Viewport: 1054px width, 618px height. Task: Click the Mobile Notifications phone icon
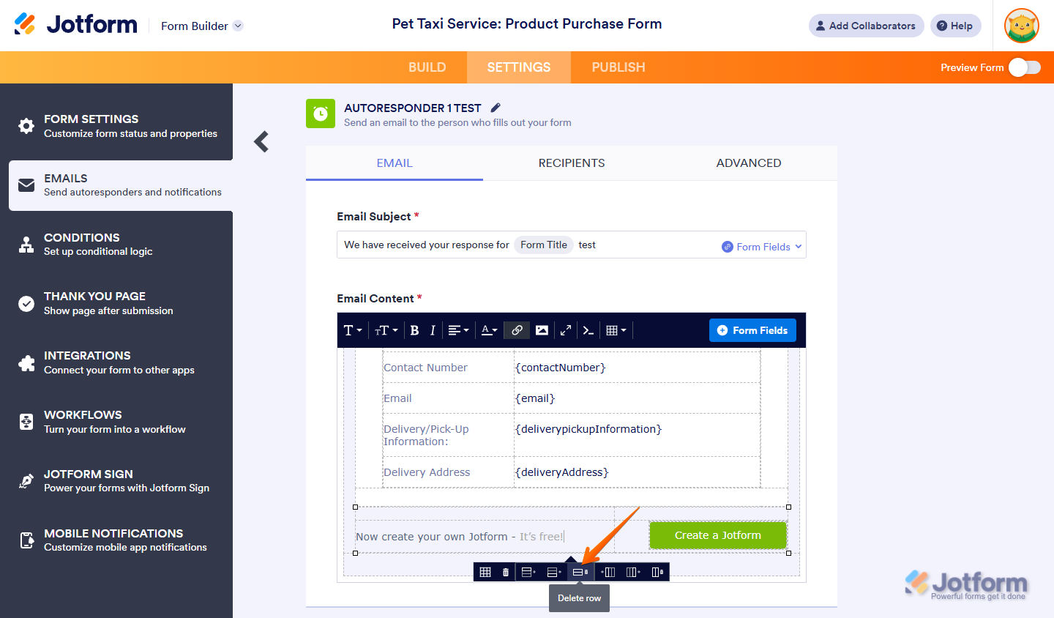(x=26, y=540)
